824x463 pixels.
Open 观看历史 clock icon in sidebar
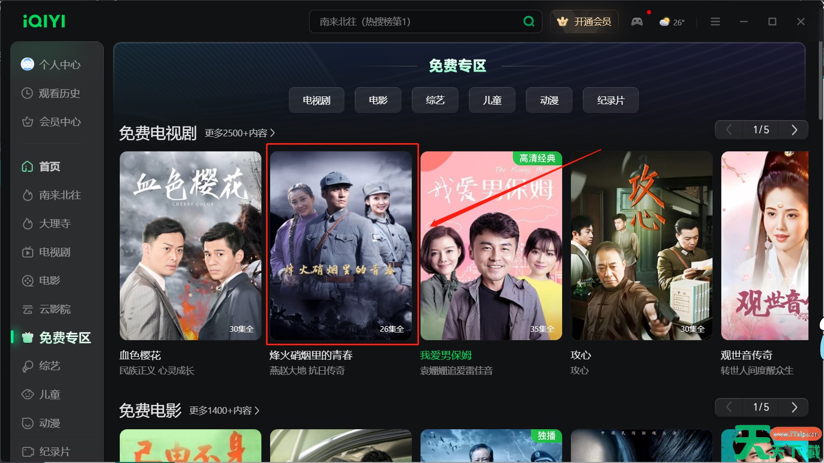pyautogui.click(x=27, y=93)
